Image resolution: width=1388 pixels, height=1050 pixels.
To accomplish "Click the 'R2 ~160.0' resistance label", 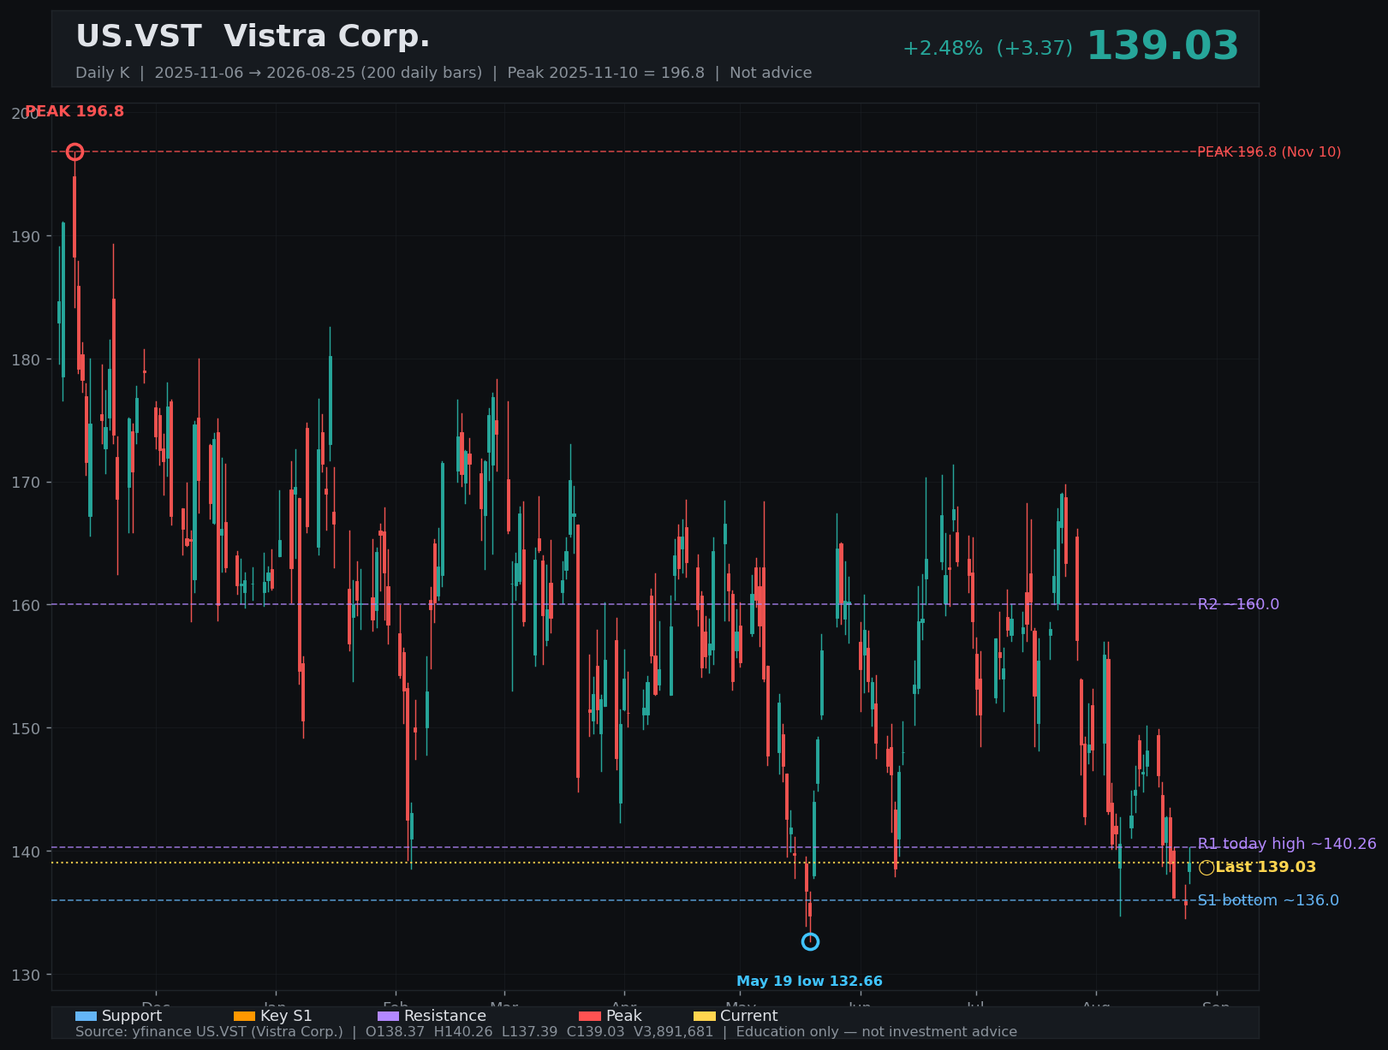I will click(x=1238, y=604).
